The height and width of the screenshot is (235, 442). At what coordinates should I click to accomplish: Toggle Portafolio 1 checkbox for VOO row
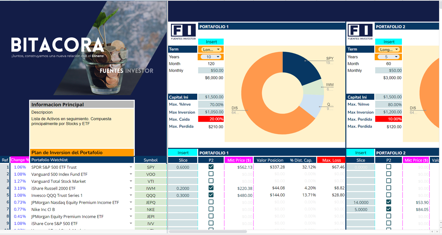pos(211,174)
